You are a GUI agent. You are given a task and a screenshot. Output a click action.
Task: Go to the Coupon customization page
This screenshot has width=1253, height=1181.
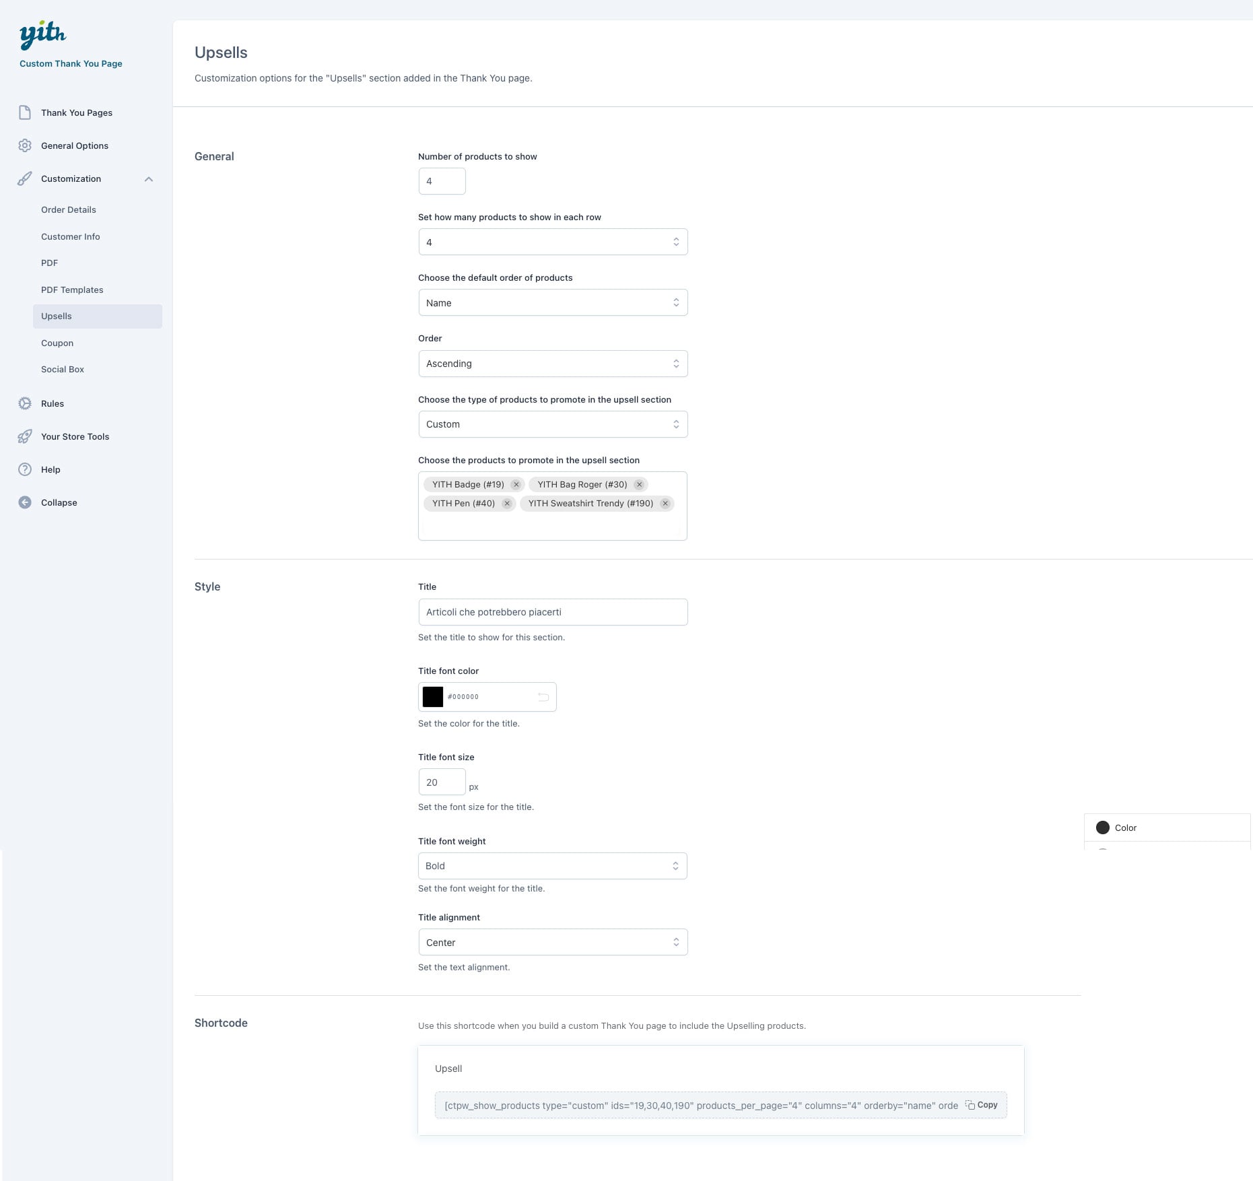(57, 343)
